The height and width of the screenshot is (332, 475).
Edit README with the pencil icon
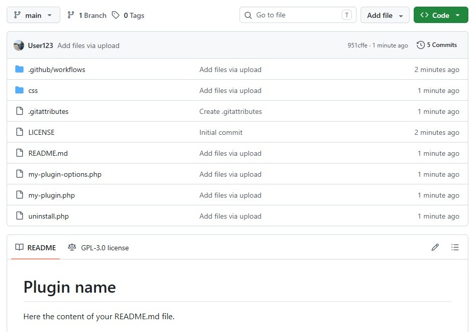click(435, 247)
